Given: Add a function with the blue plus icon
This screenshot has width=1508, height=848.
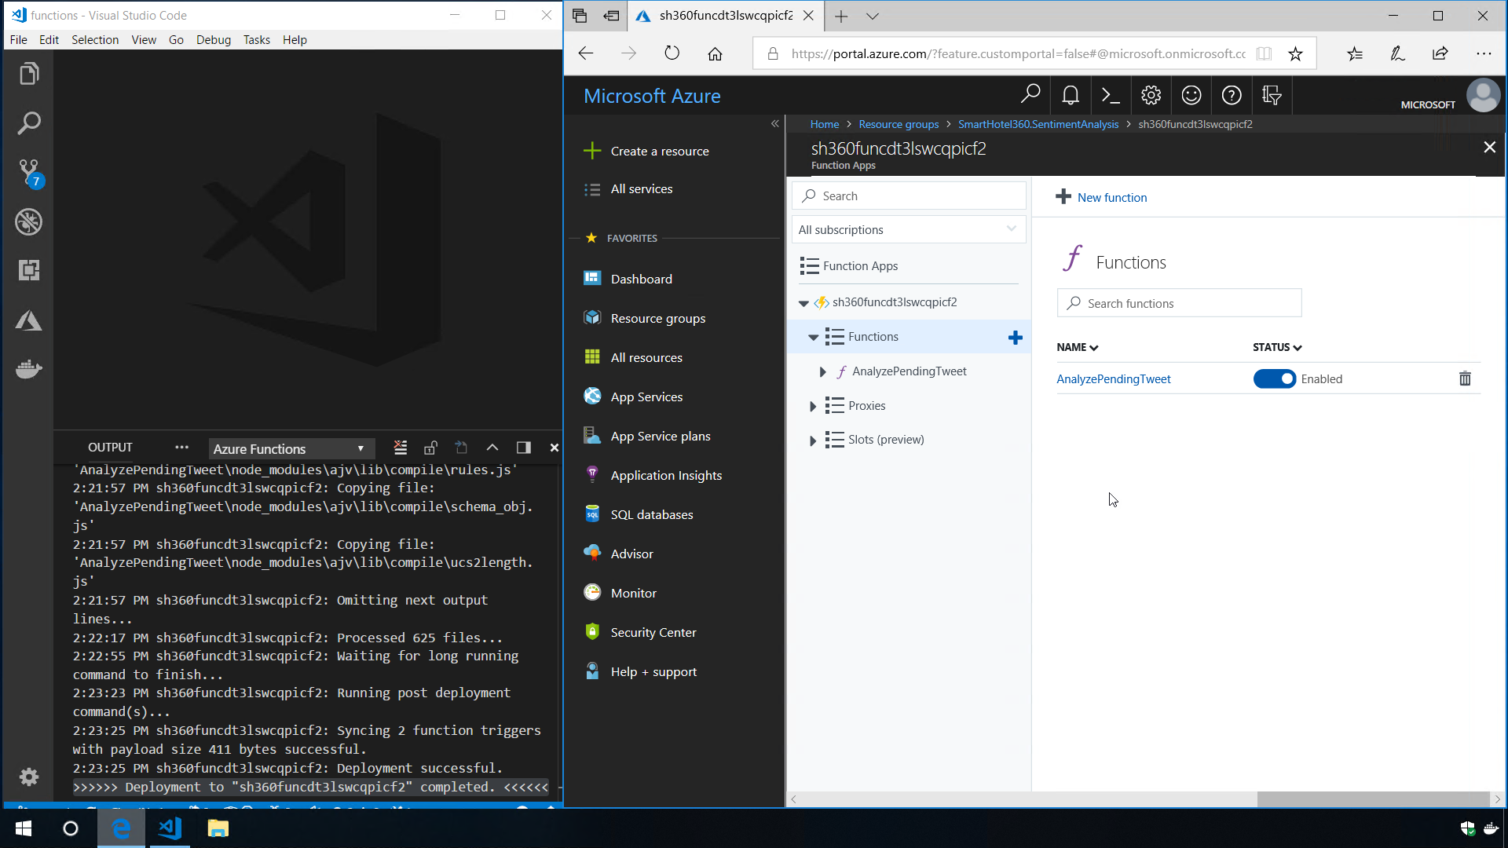Looking at the screenshot, I should [1015, 338].
